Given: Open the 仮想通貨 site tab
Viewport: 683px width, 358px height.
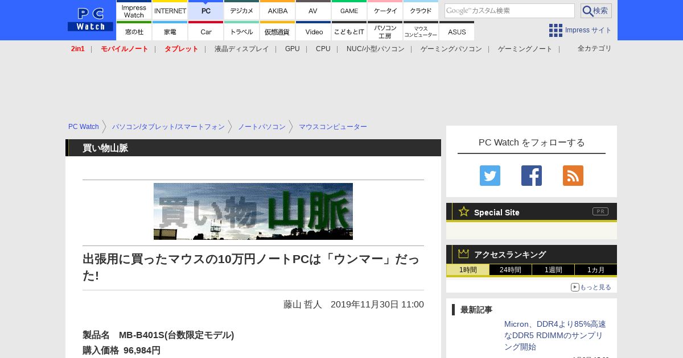Looking at the screenshot, I should click(x=277, y=31).
